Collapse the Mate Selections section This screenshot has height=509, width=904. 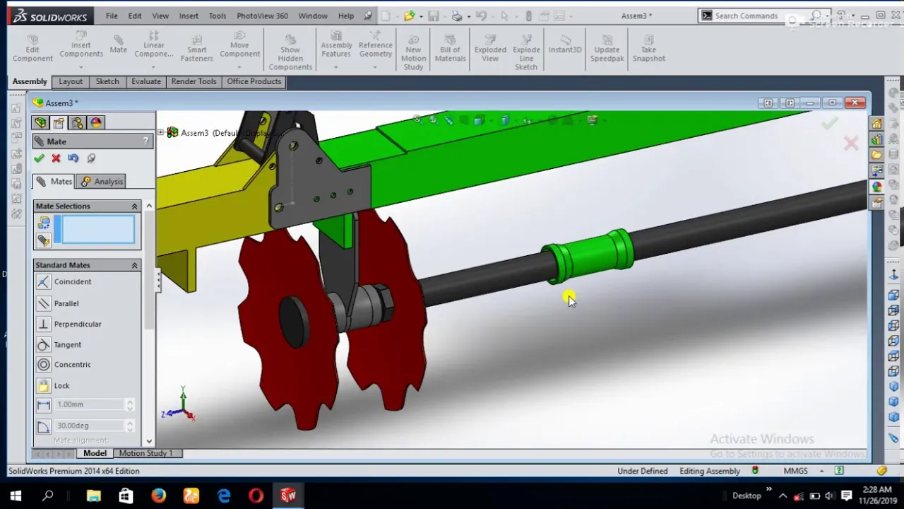[134, 206]
